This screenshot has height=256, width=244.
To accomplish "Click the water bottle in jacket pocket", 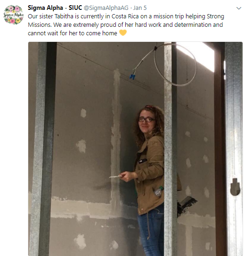I will point(159,192).
